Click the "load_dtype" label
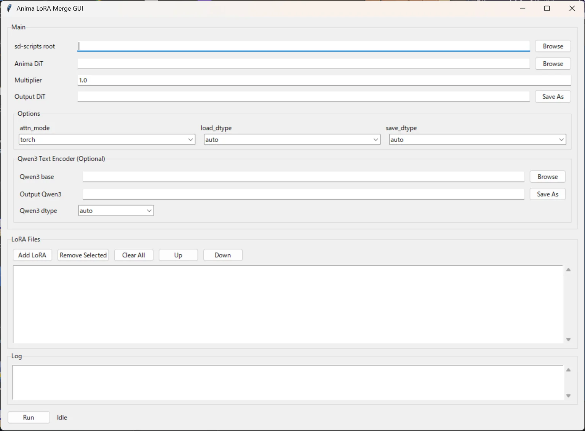This screenshot has height=431, width=585. coord(216,128)
